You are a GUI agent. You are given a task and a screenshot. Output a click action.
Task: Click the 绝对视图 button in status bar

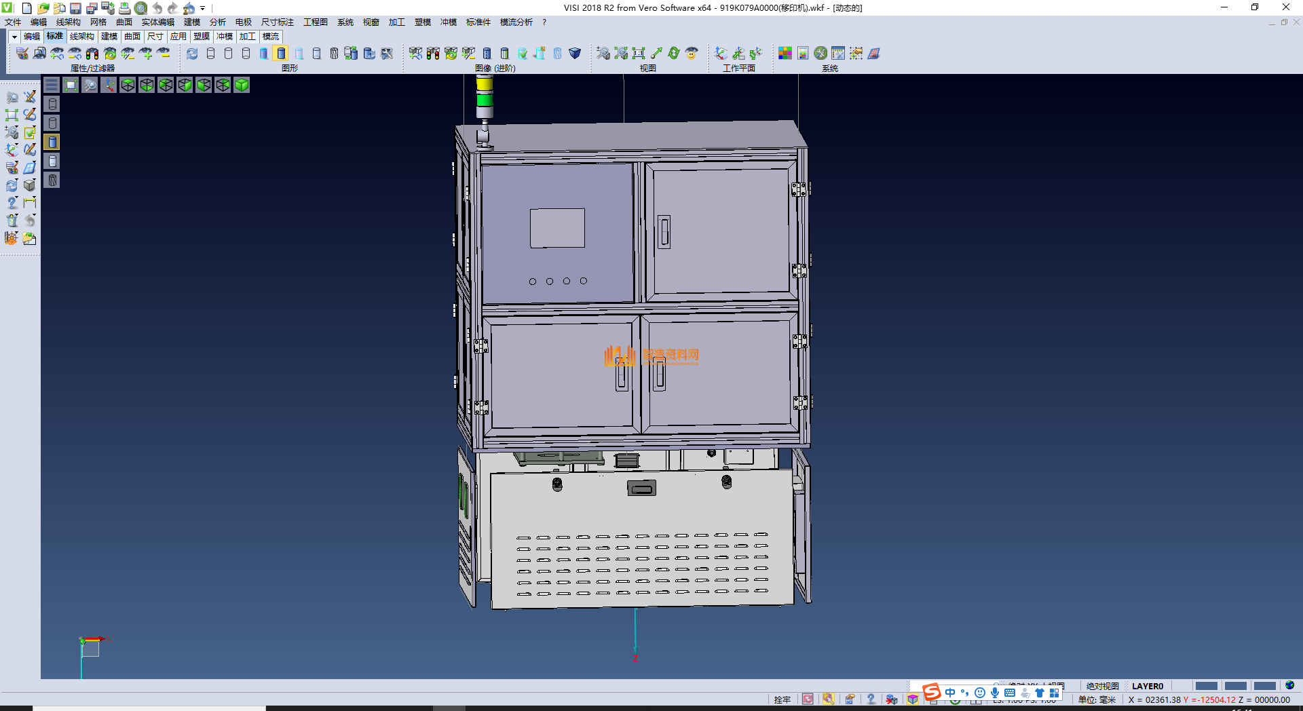tap(1102, 686)
